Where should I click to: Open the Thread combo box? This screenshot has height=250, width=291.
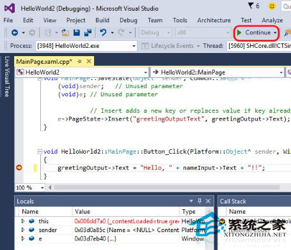[x=258, y=46]
